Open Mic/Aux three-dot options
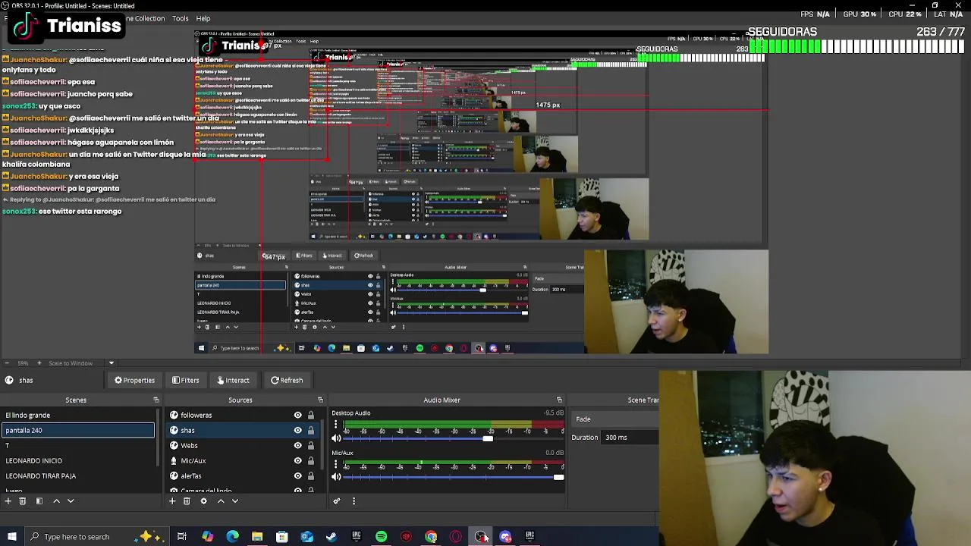The width and height of the screenshot is (971, 546). point(335,464)
